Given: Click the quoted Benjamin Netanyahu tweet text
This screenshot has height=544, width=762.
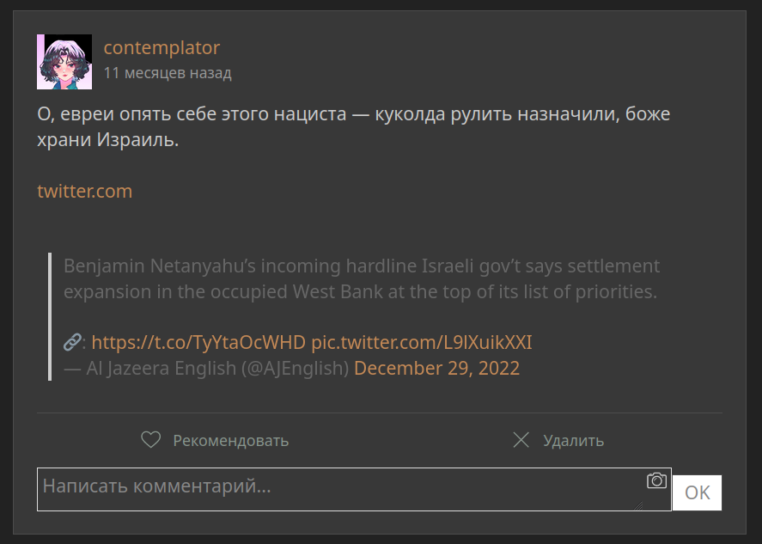Looking at the screenshot, I should 362,278.
